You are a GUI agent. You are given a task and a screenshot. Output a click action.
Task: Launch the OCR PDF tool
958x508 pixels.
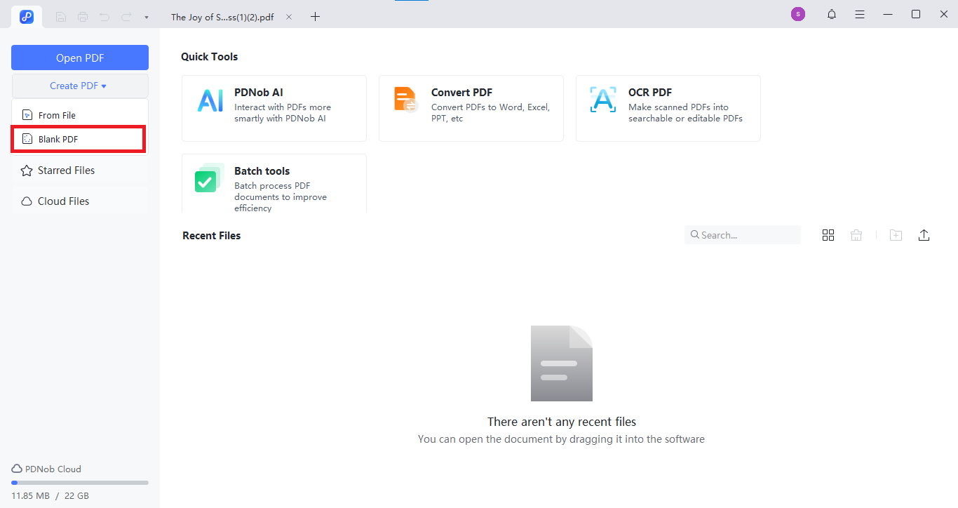668,108
